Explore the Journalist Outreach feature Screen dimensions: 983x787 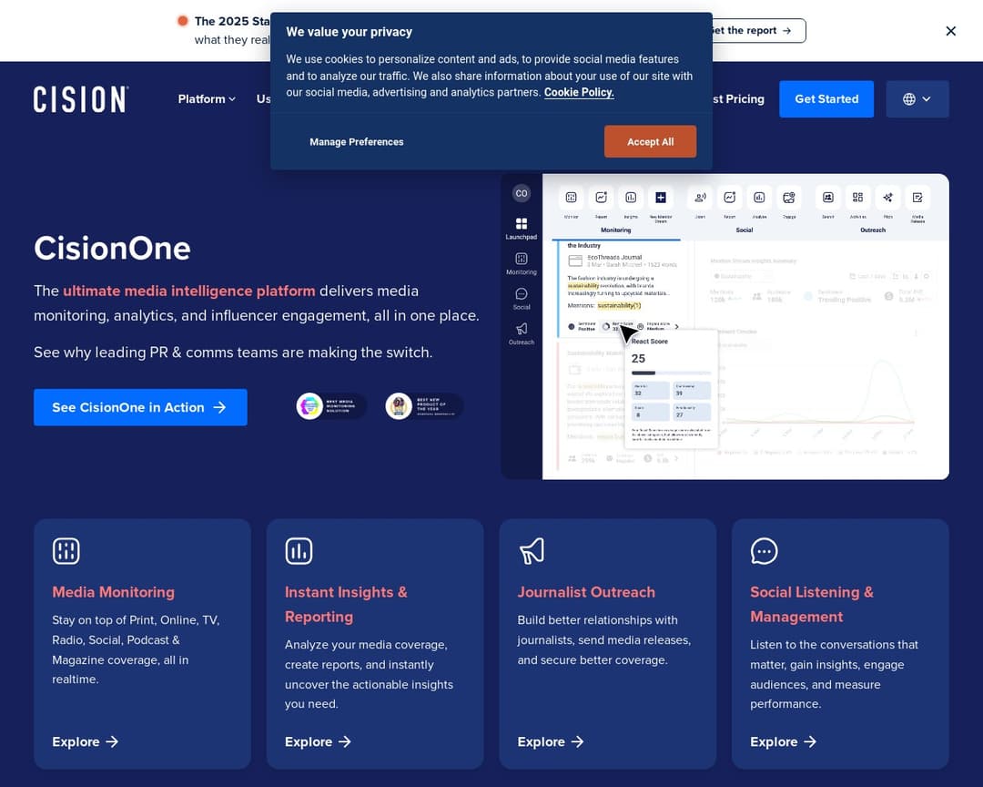551,741
